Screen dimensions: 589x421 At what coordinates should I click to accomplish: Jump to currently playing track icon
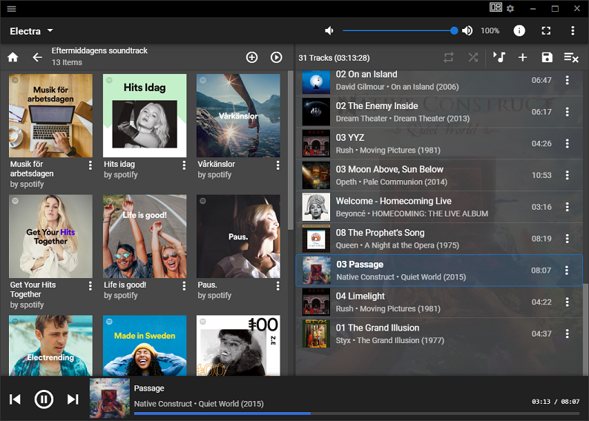[x=498, y=57]
